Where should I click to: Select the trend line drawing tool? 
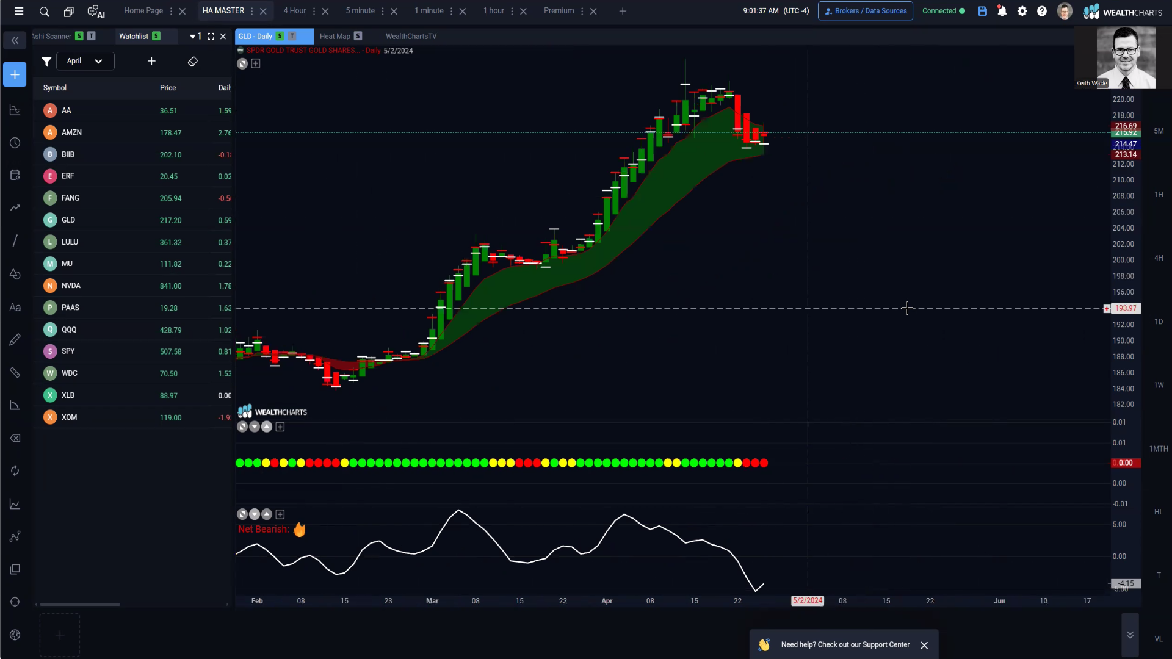15,241
